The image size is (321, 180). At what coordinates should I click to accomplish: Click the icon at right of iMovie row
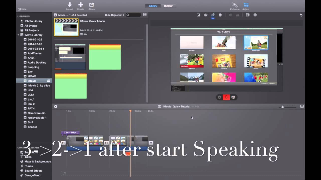[x=49, y=81]
